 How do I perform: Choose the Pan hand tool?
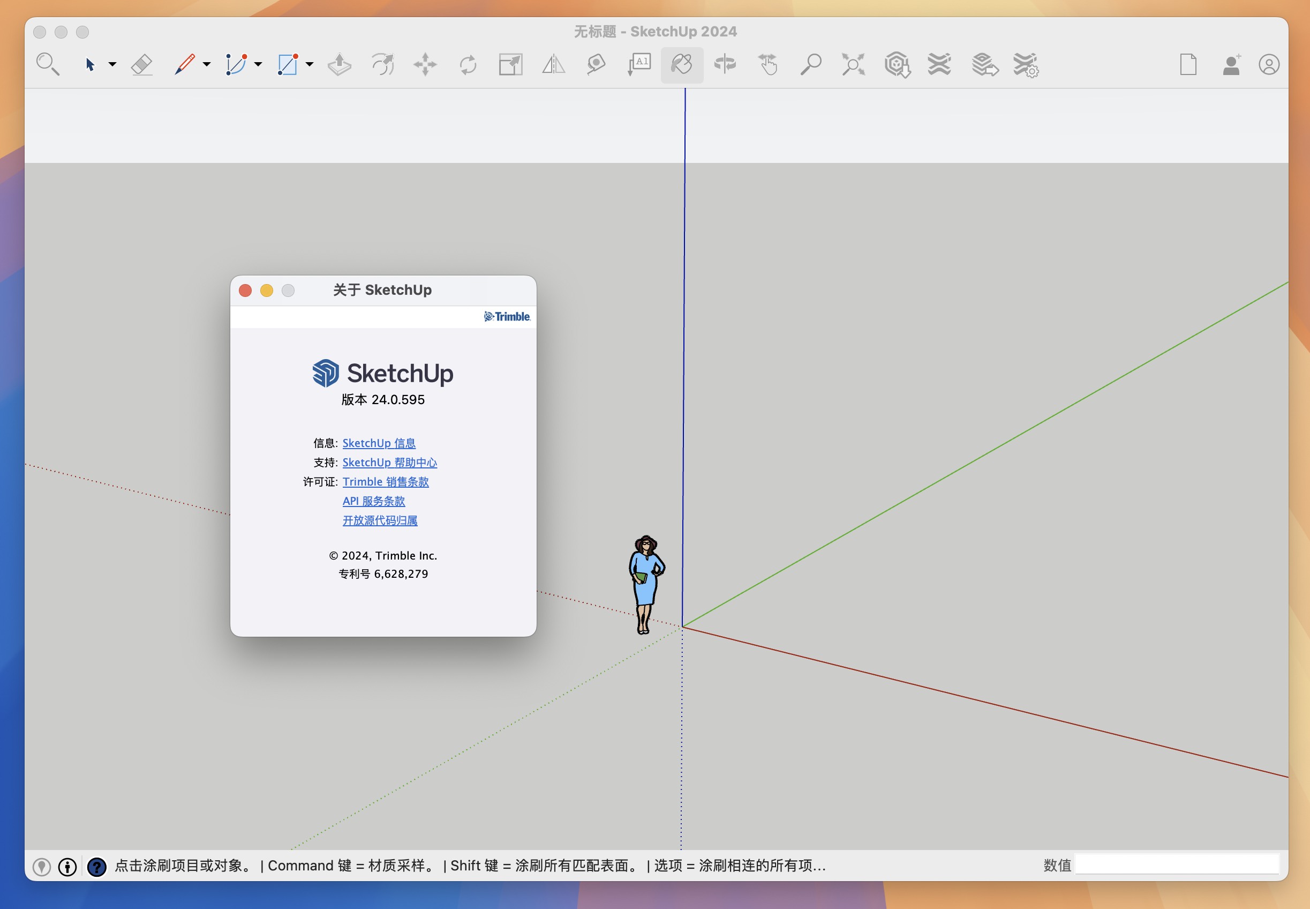point(767,64)
